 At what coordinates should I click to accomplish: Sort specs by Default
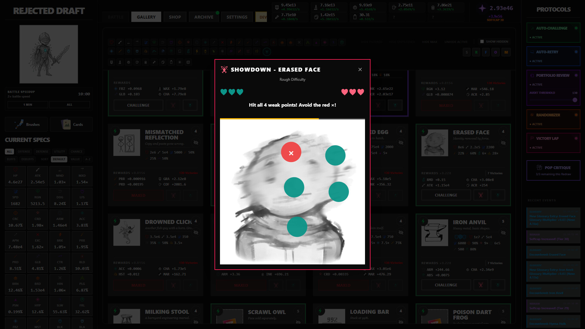click(59, 159)
